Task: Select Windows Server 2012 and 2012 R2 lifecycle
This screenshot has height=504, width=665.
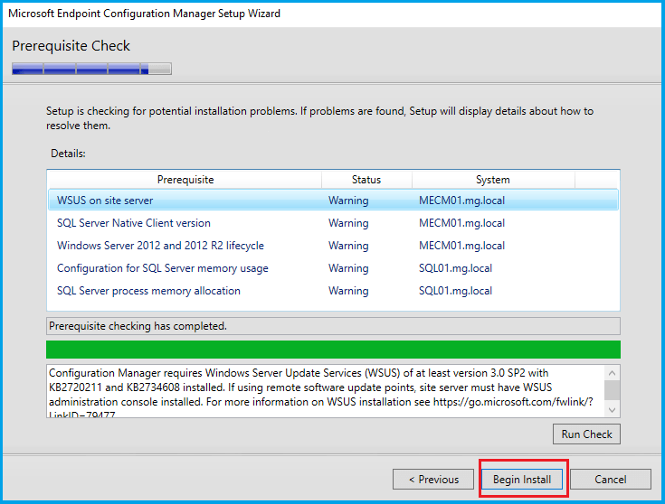Action: tap(160, 246)
